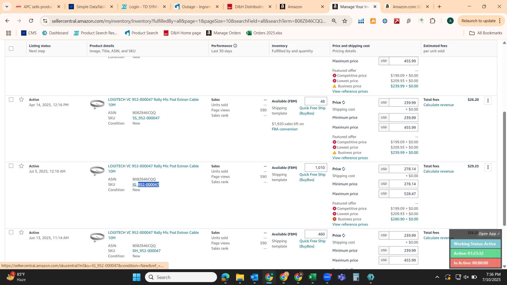Check the IG_952-000047 listing checkbox

click(x=11, y=166)
